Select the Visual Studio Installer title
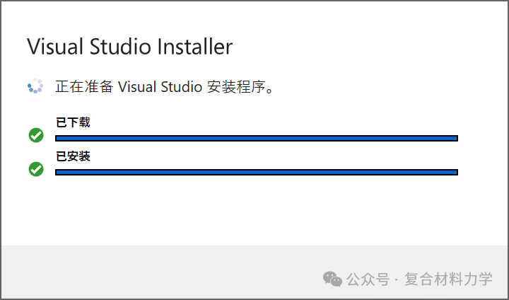Screen dimensions: 509x300 point(130,47)
